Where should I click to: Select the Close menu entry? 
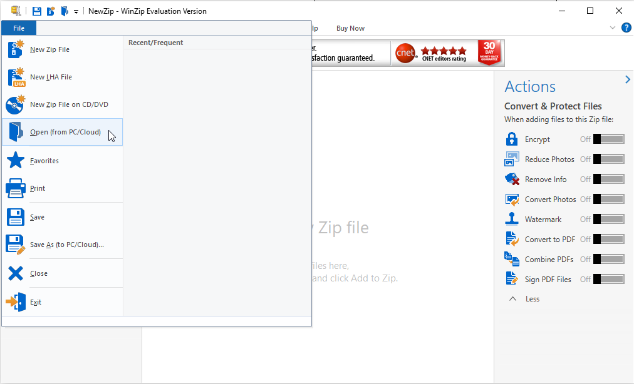(x=63, y=273)
